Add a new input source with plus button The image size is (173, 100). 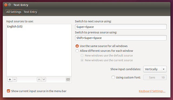[x=10, y=79]
